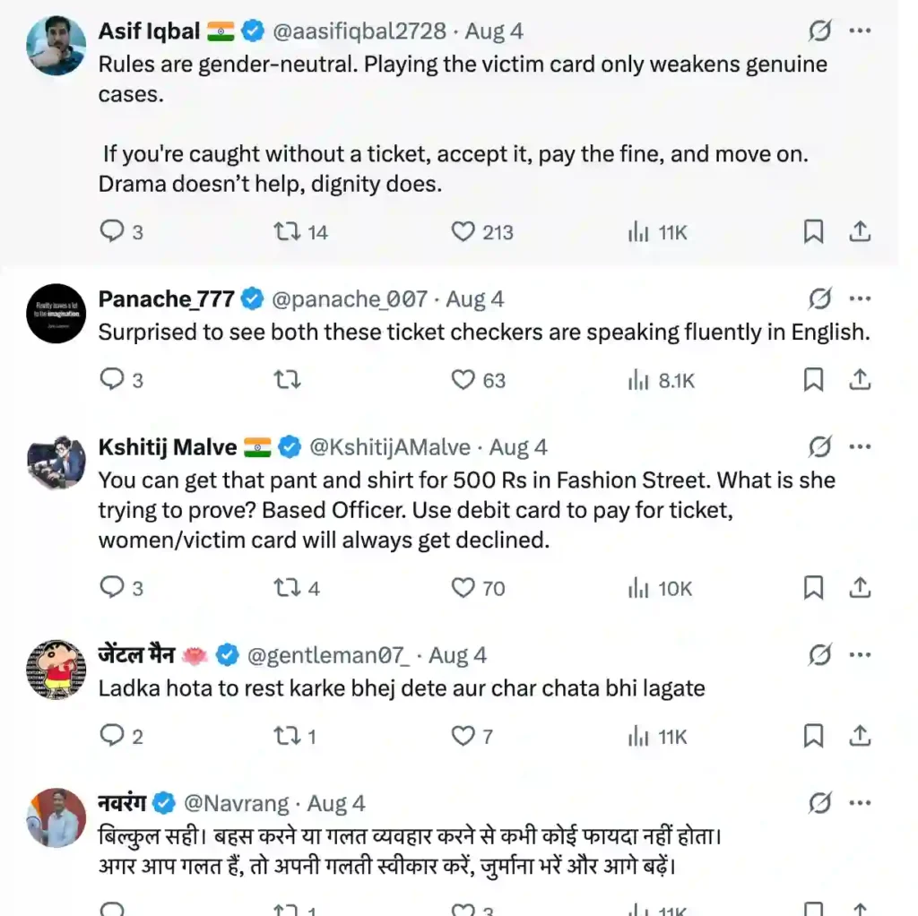Share the gentleman07_ tweet
918x916 pixels.
point(860,737)
